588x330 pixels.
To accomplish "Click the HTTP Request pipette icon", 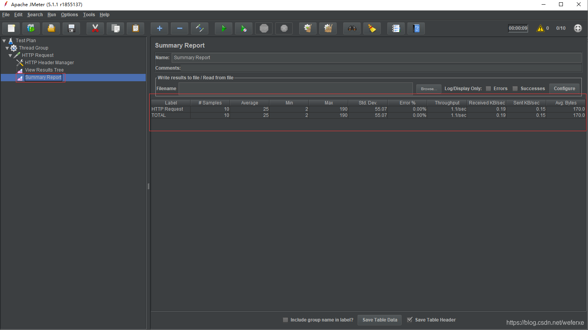I will coord(17,55).
